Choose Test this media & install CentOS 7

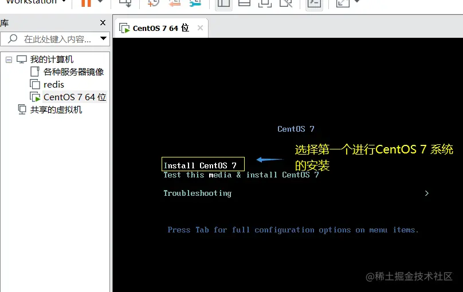[x=241, y=175]
